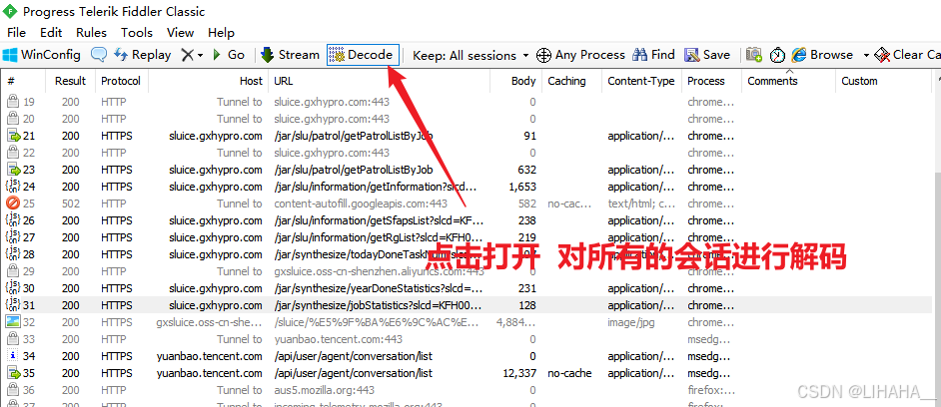This screenshot has height=407, width=941.
Task: Select session 30 JSON icon
Action: click(13, 288)
